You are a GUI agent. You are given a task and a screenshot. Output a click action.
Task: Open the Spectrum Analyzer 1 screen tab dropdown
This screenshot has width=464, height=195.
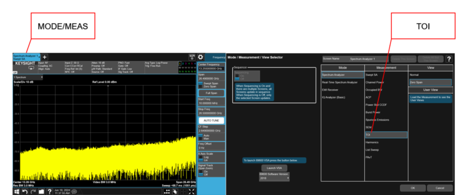coord(26,57)
